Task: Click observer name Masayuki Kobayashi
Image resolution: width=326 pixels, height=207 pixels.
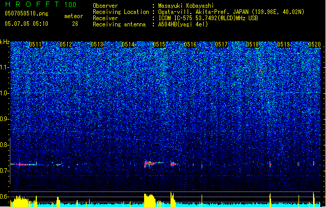Action: (186, 6)
